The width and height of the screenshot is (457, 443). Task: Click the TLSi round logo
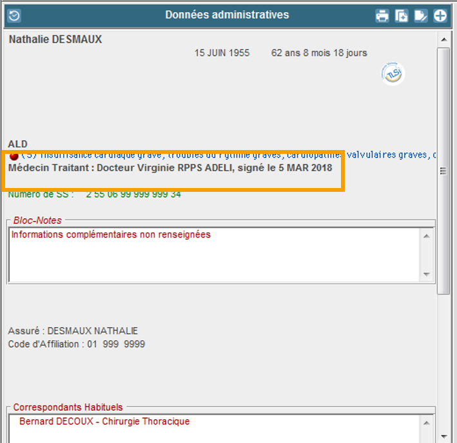coord(392,73)
